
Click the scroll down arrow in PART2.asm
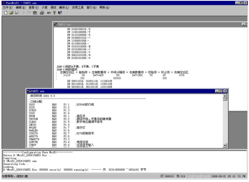(x=225, y=145)
